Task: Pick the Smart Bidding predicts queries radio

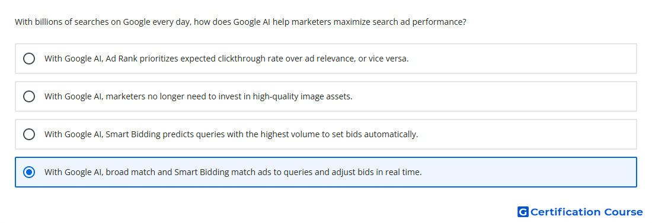Action: (29, 134)
